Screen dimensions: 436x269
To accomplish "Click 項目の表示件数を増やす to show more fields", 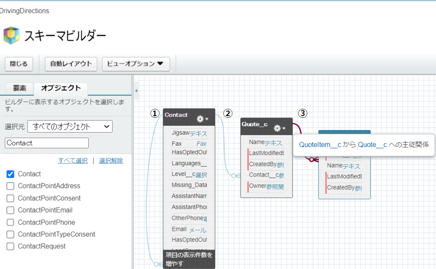I will pos(189,259).
